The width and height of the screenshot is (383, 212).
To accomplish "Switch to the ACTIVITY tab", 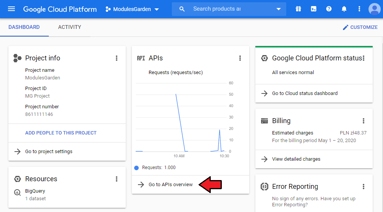I will pos(70,27).
